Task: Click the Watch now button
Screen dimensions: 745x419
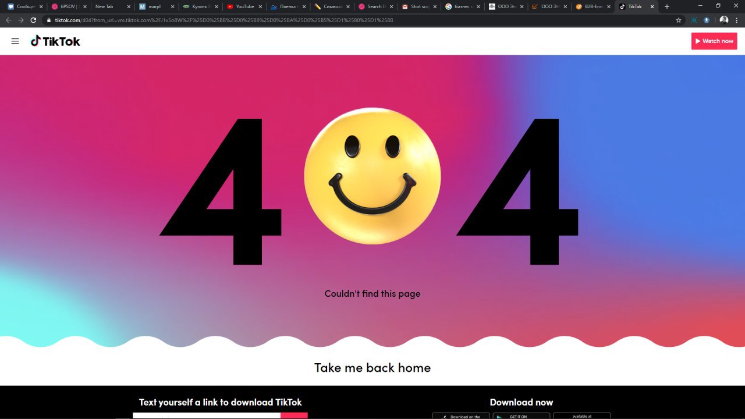Action: point(714,41)
